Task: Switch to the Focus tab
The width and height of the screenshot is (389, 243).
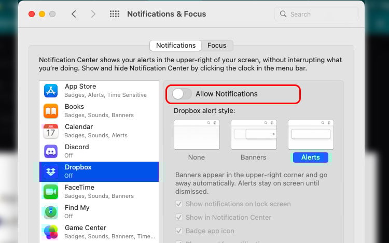Action: pyautogui.click(x=217, y=46)
